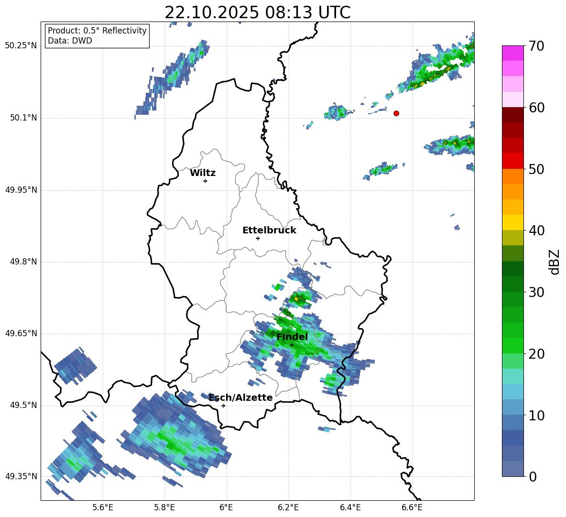Click the 6.4°E longitude label

pyautogui.click(x=350, y=508)
